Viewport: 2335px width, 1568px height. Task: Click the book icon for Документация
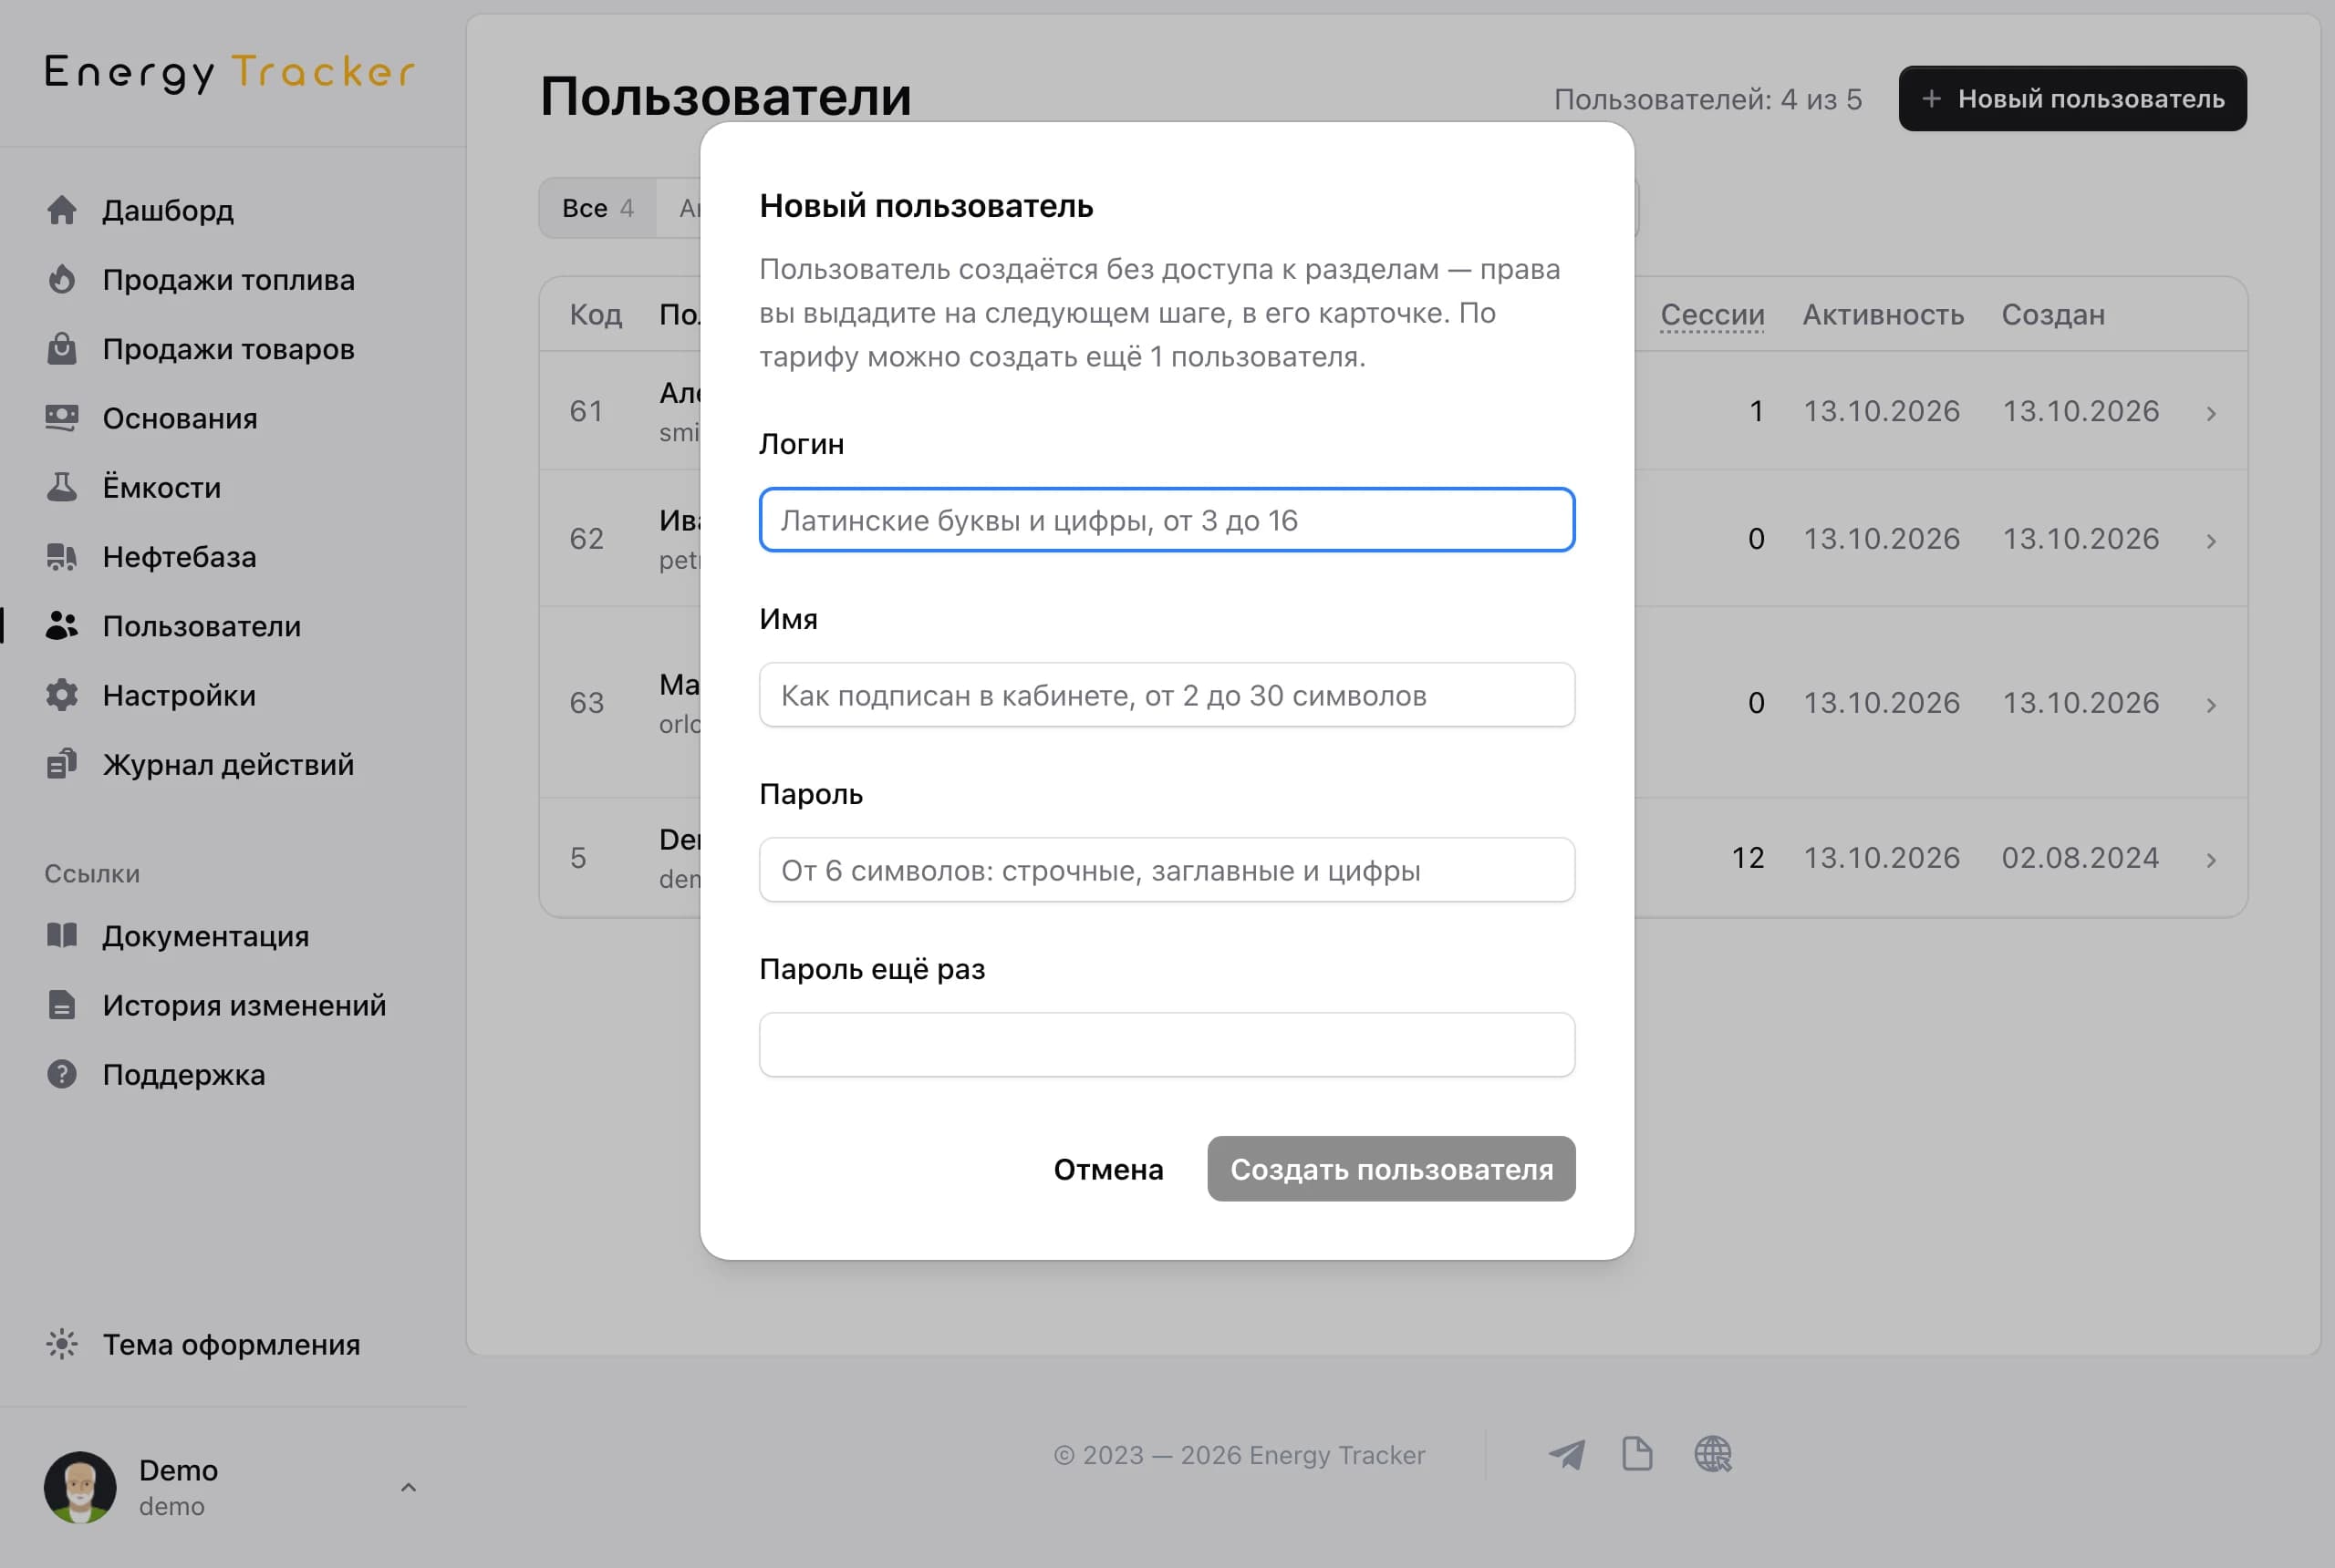coord(62,936)
